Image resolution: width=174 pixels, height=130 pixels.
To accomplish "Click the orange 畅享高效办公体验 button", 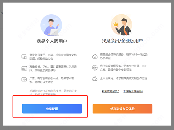I will click(123, 109).
